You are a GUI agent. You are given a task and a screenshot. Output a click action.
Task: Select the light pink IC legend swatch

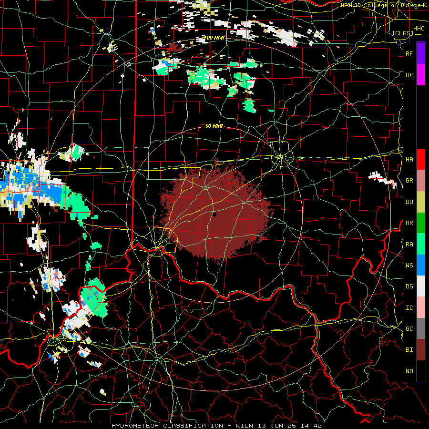(421, 307)
